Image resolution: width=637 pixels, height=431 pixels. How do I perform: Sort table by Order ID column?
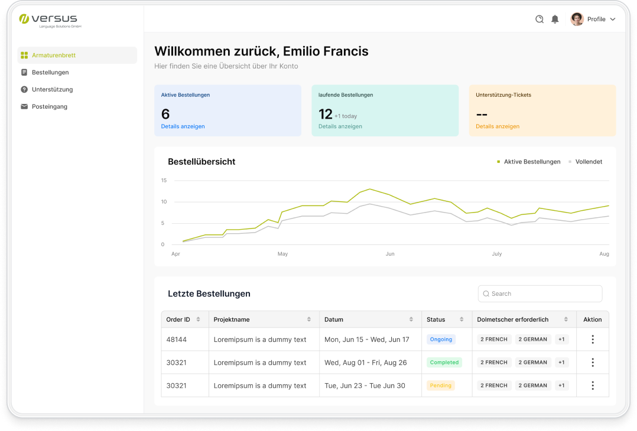(x=198, y=319)
